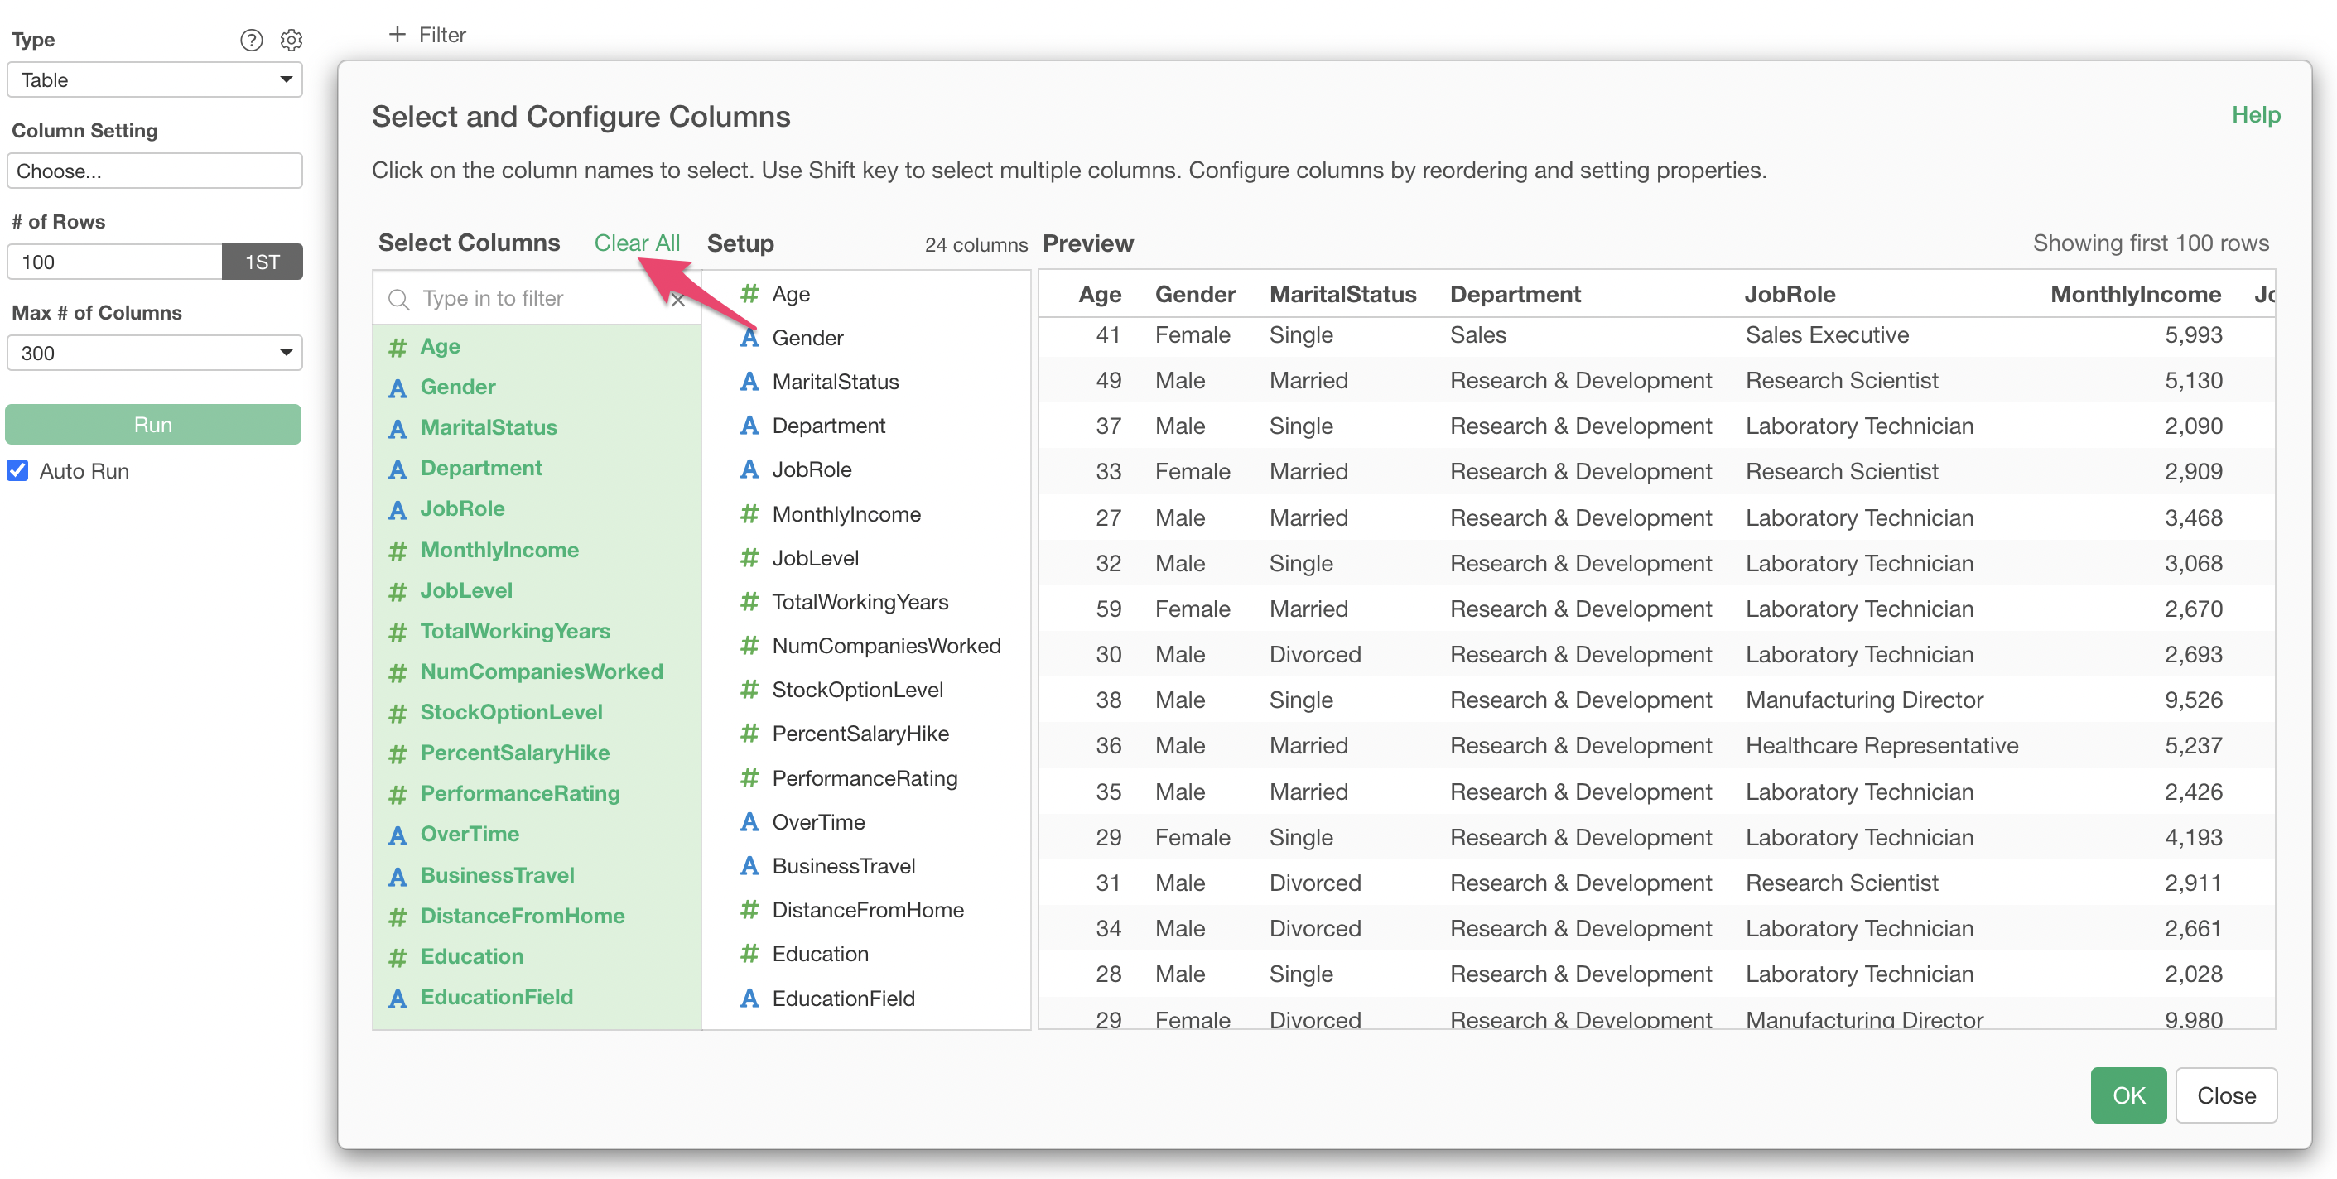The height and width of the screenshot is (1179, 2337).
Task: Select StockOptionLevel in the Setup list
Action: pyautogui.click(x=856, y=689)
